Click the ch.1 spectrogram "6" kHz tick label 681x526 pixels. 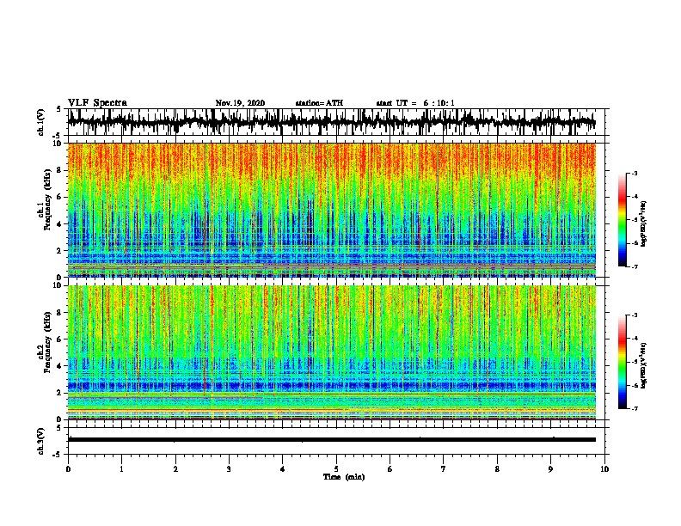[x=61, y=197]
